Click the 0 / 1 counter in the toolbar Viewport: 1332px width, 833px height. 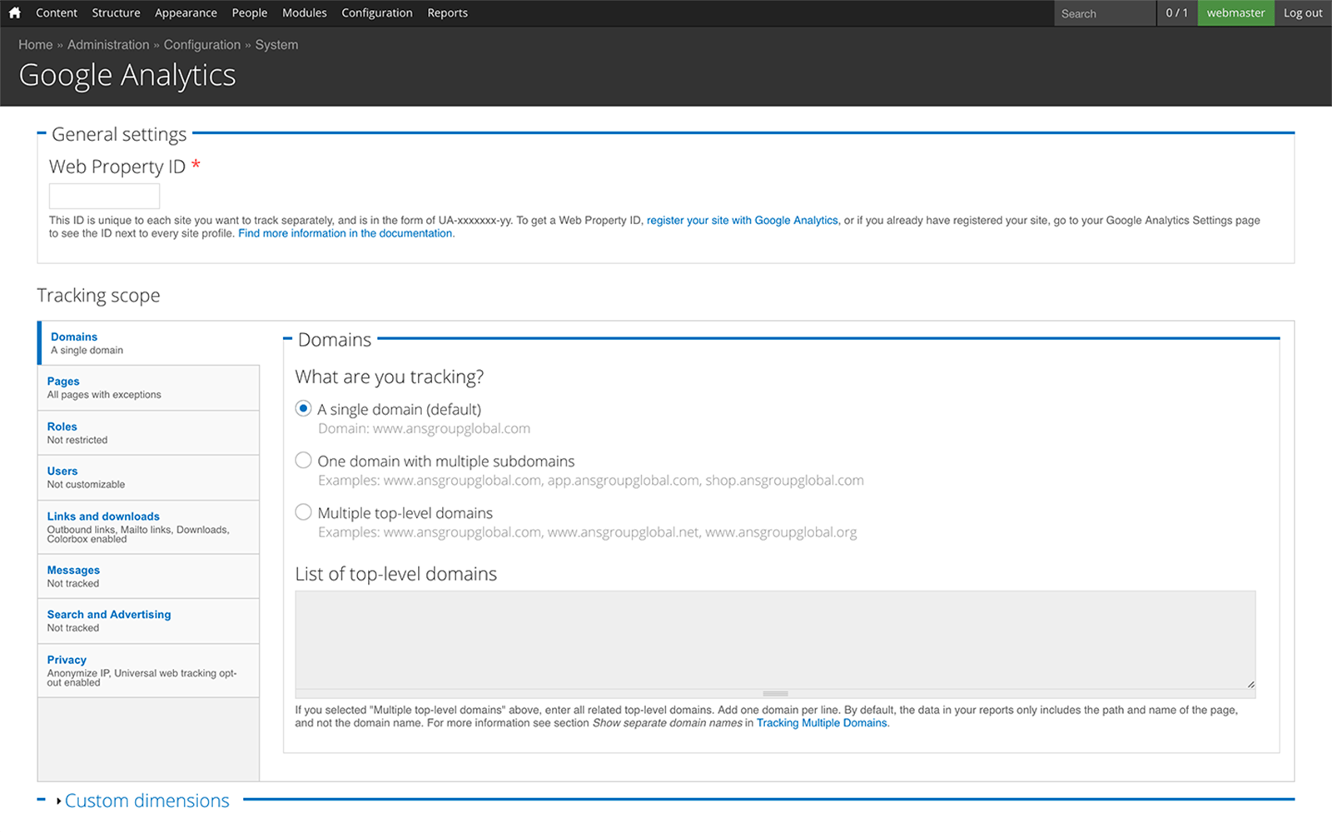tap(1176, 12)
